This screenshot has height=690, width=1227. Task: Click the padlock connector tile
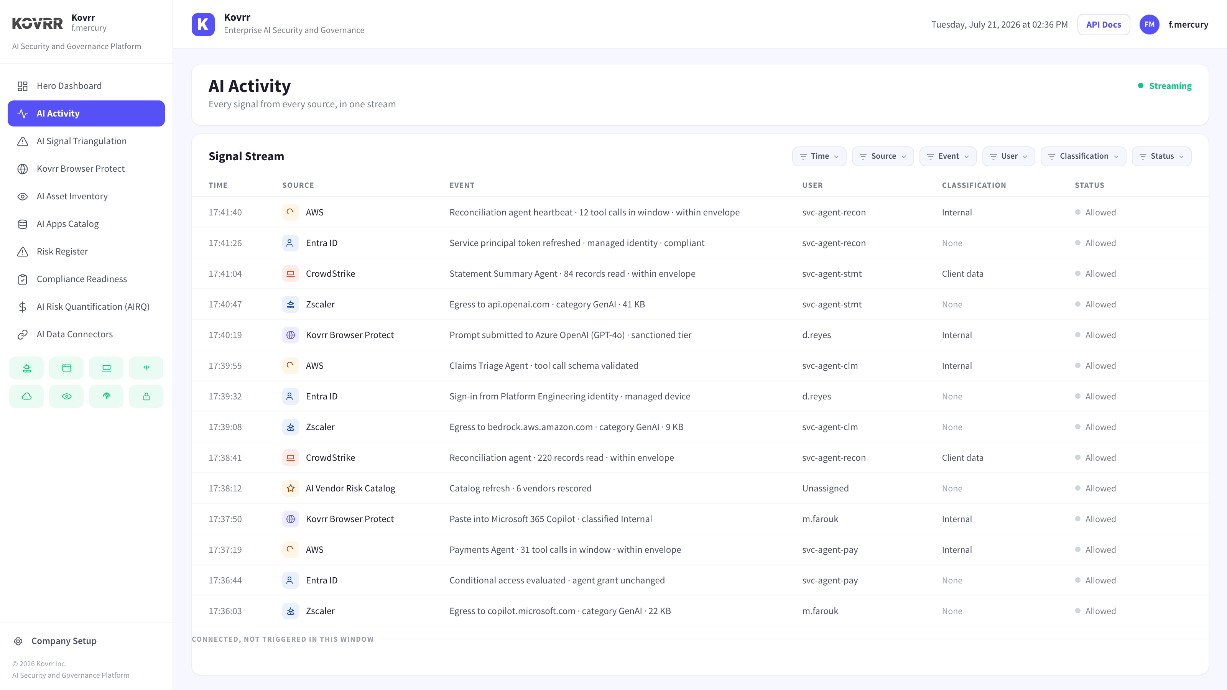pyautogui.click(x=146, y=396)
